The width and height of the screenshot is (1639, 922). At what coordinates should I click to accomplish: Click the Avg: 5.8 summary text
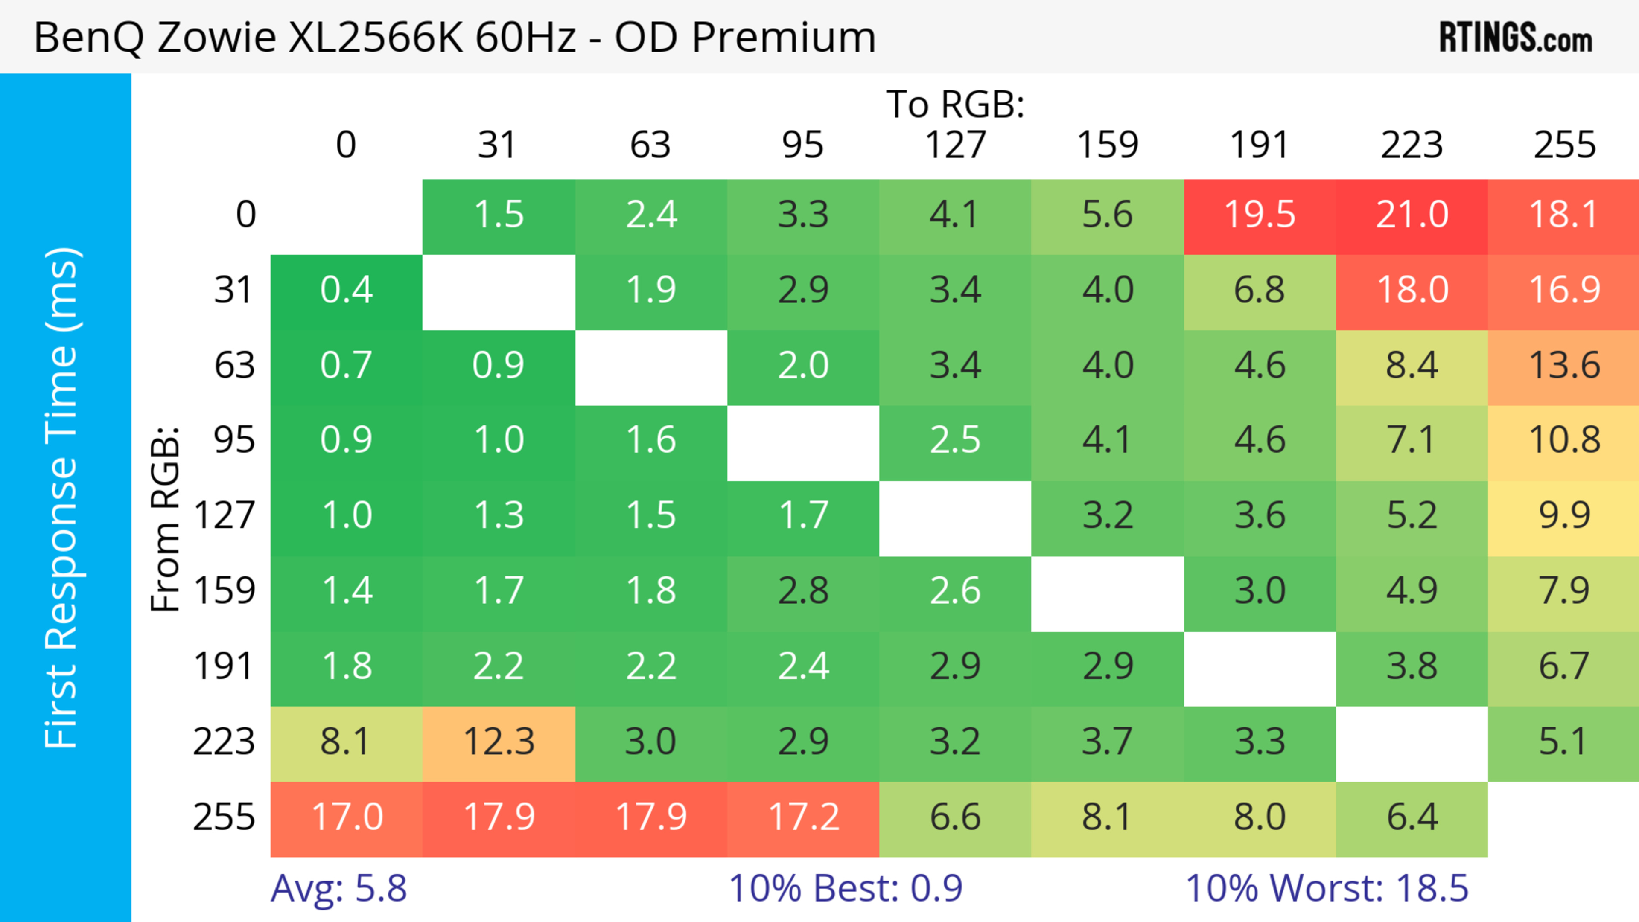tap(338, 888)
